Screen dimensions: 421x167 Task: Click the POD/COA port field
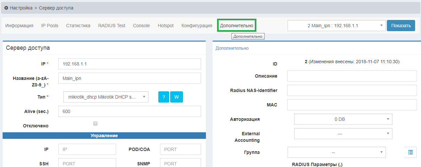(180, 149)
